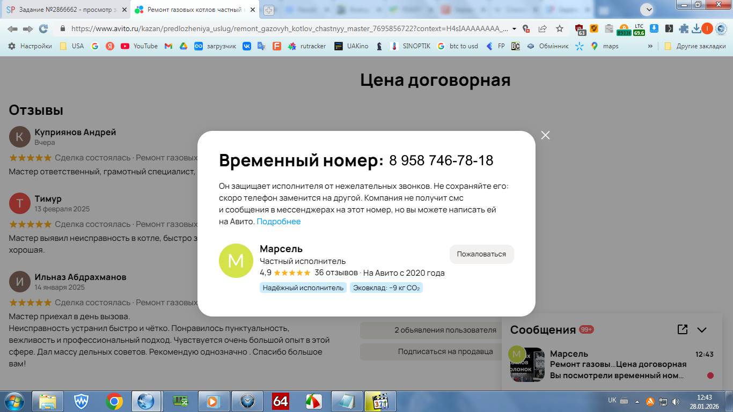Open the Google Drive bookmark icon
The height and width of the screenshot is (412, 733).
point(183,46)
